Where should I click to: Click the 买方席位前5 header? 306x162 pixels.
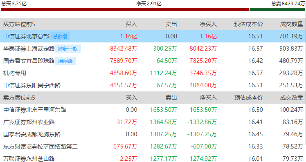tap(19, 24)
